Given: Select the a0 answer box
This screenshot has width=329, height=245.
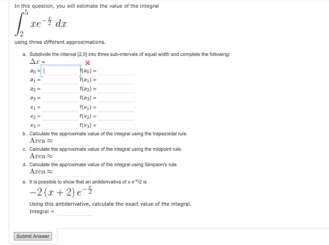Looking at the screenshot, I should 61,70.
